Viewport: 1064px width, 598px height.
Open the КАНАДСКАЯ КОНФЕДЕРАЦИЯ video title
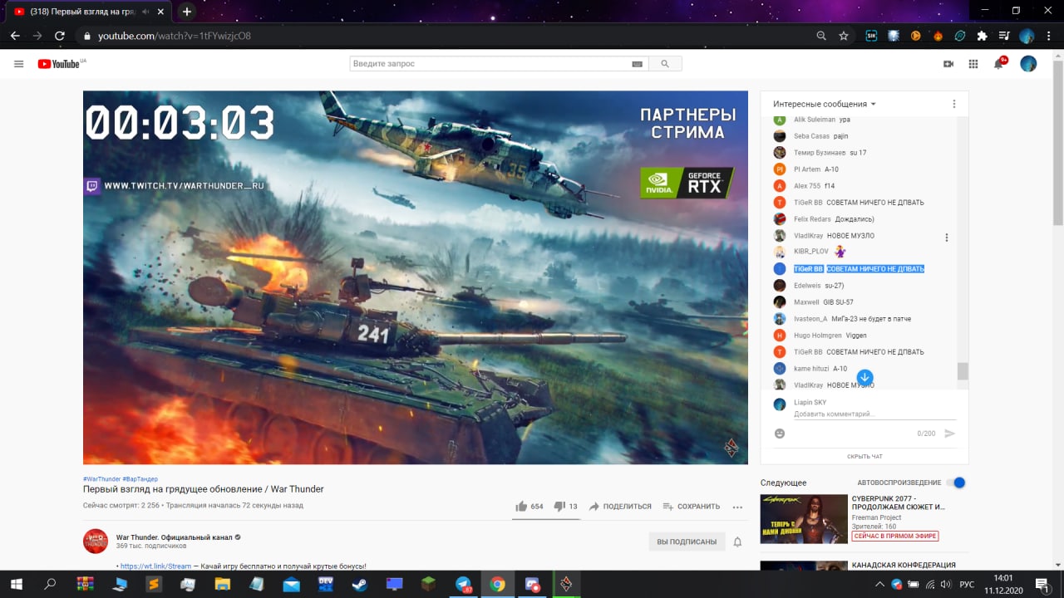point(904,566)
